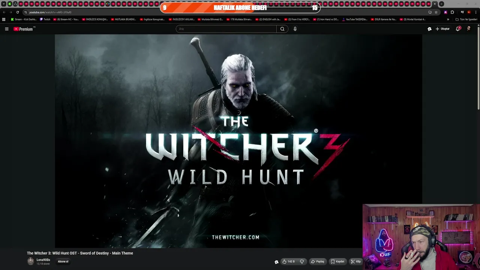Click the search magnifier button
The image size is (480, 270).
coord(282,29)
